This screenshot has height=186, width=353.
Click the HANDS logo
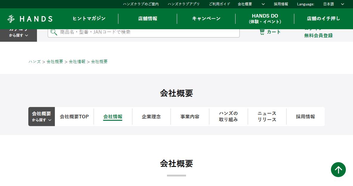pos(30,19)
